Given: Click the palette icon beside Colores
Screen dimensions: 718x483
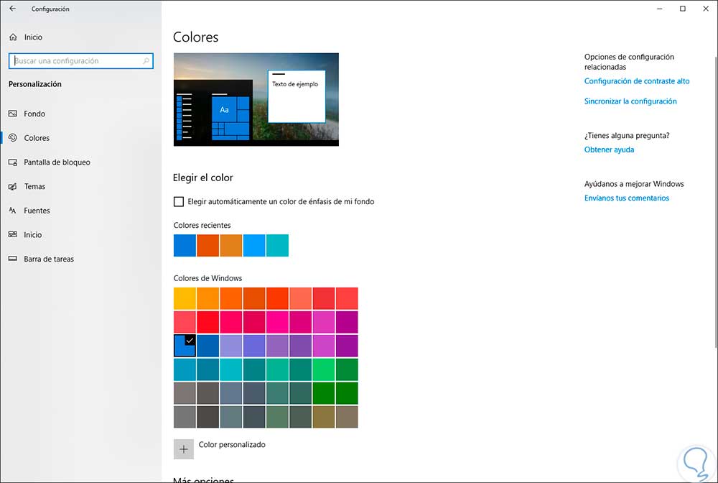Looking at the screenshot, I should tap(13, 137).
